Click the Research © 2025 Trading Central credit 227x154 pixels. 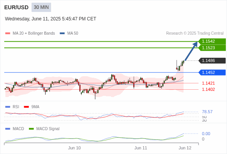tap(195, 33)
